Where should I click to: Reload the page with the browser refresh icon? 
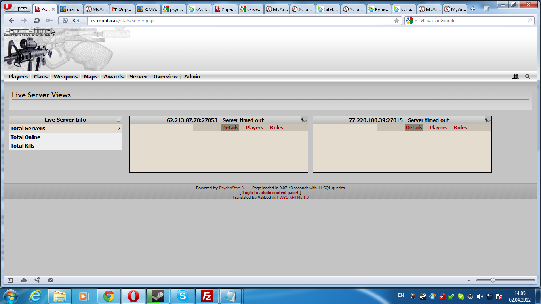(37, 21)
